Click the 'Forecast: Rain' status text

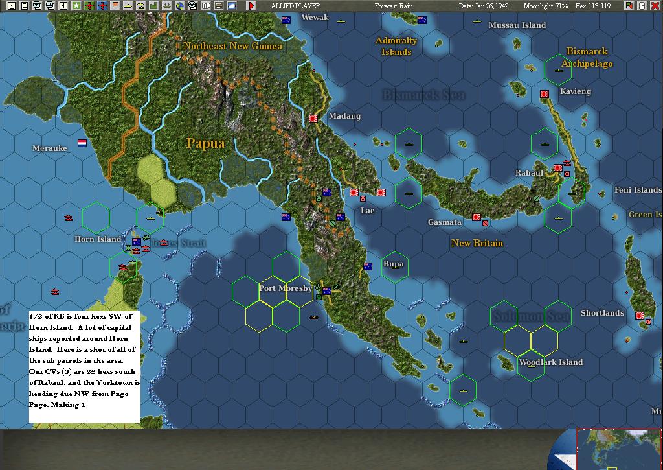[394, 6]
